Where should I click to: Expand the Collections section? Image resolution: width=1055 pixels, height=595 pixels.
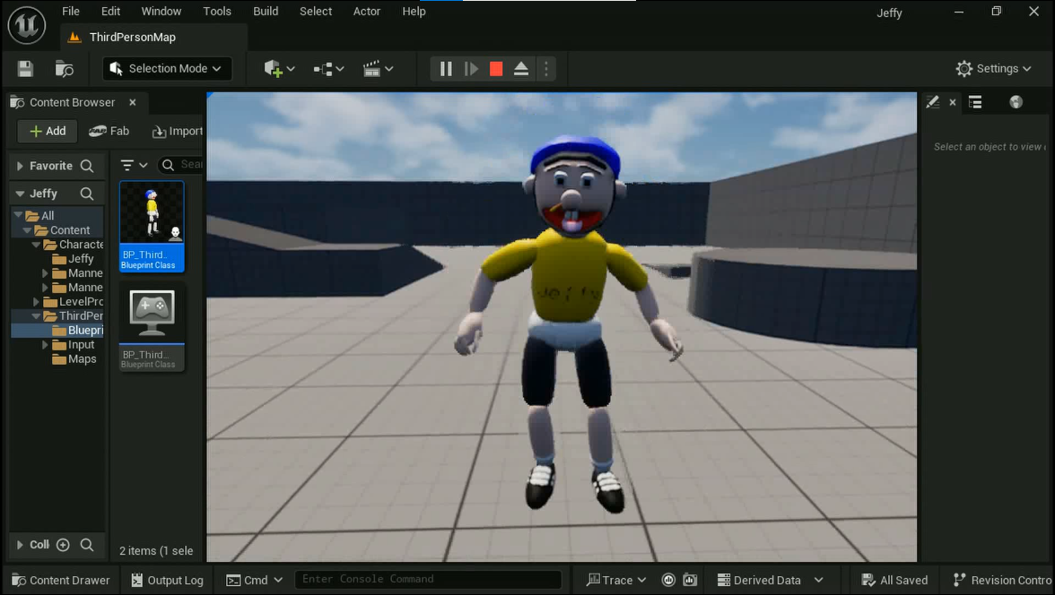pyautogui.click(x=20, y=545)
